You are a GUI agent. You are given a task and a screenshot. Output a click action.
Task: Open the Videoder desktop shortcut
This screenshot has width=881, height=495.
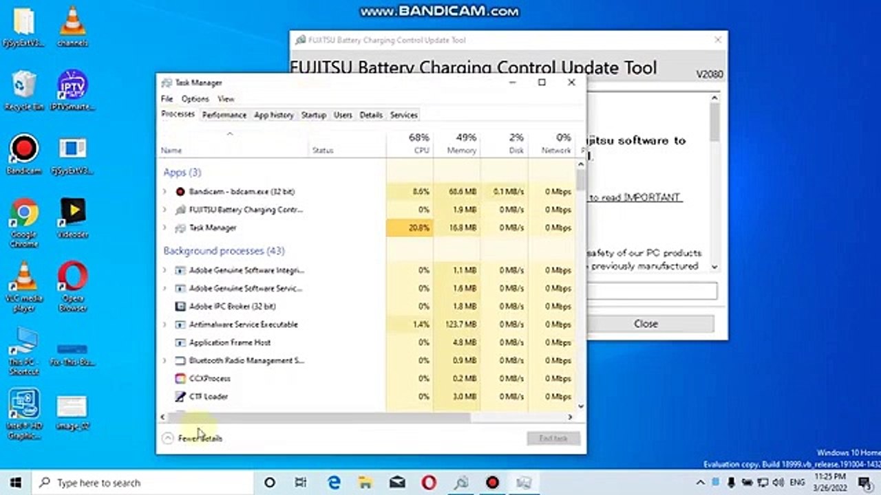click(x=72, y=218)
